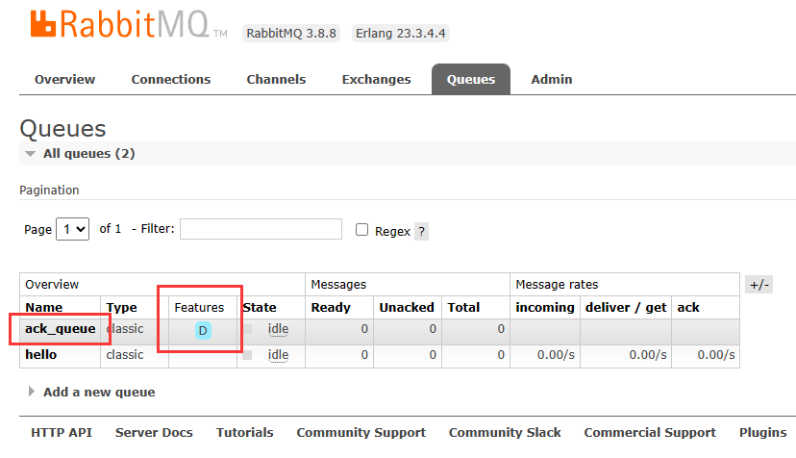Viewport: 796px width, 458px height.
Task: Click the state indicator square for ack_queue
Action: pos(247,329)
